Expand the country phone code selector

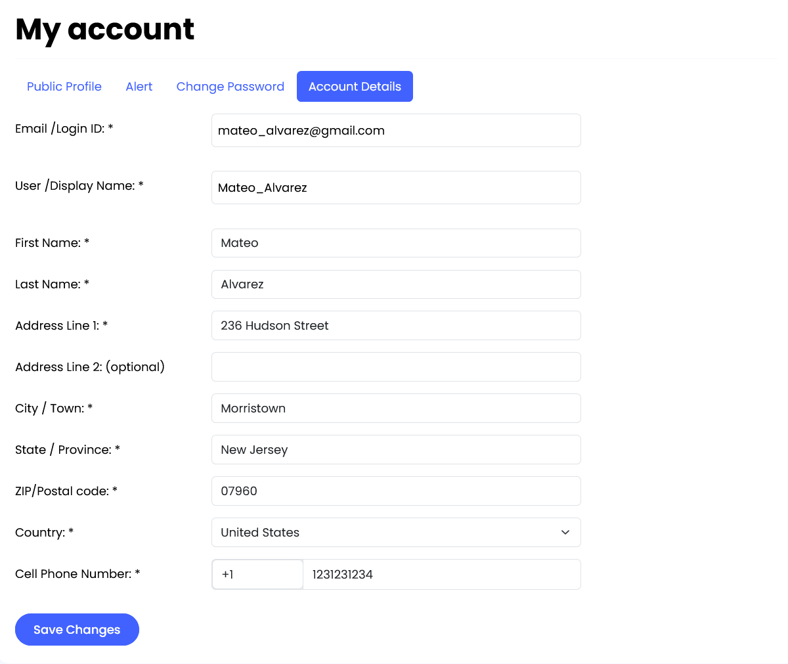tap(257, 574)
